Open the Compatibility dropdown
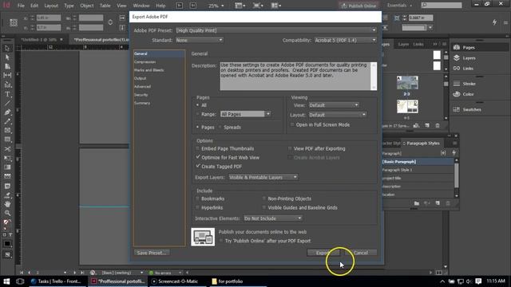Screen dimensions: 511x287 (346, 40)
